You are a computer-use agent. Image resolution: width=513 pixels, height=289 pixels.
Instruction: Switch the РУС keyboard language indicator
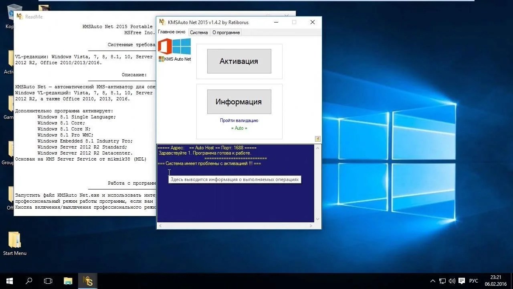click(473, 281)
